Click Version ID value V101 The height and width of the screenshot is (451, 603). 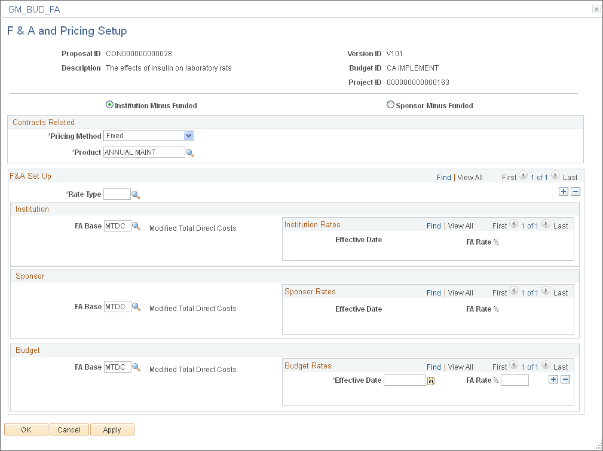pyautogui.click(x=394, y=53)
